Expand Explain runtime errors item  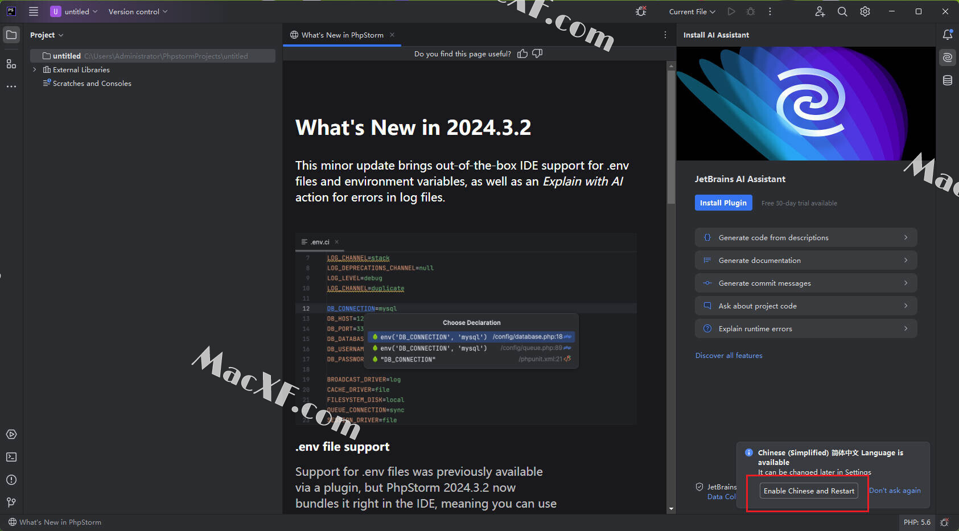click(806, 328)
